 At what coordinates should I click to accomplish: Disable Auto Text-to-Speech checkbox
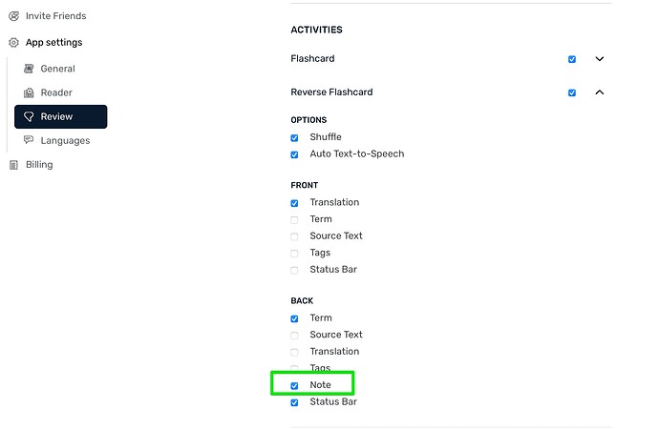[294, 154]
